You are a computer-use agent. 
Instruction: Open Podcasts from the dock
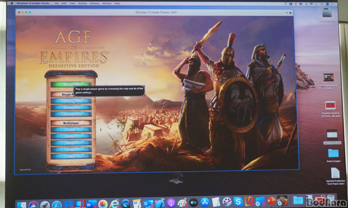[171, 203]
